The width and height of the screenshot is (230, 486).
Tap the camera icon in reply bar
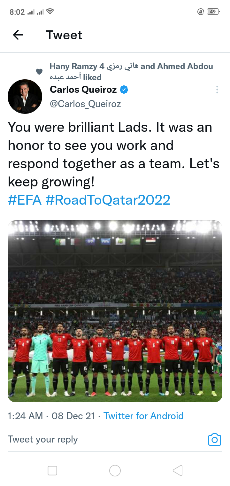[214, 440]
